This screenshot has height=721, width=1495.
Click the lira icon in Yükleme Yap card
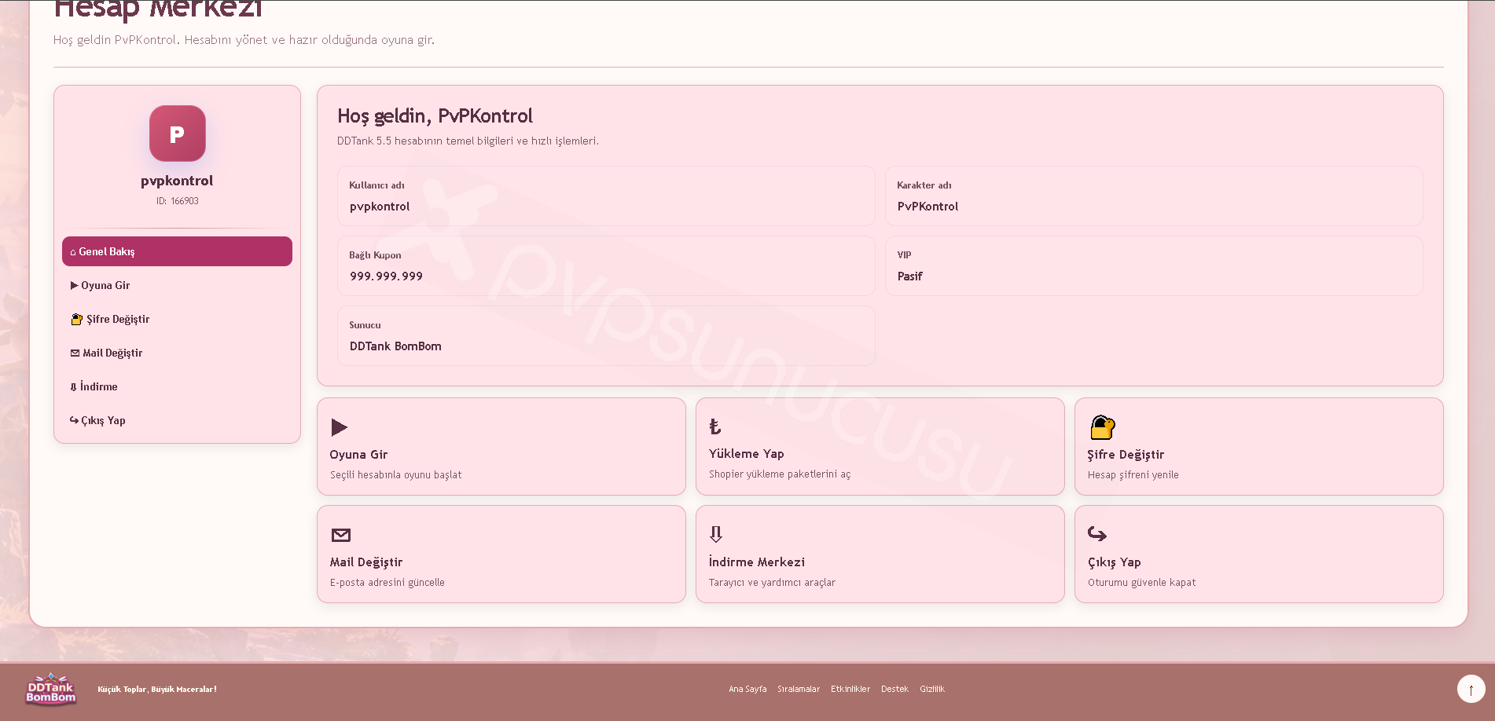714,426
